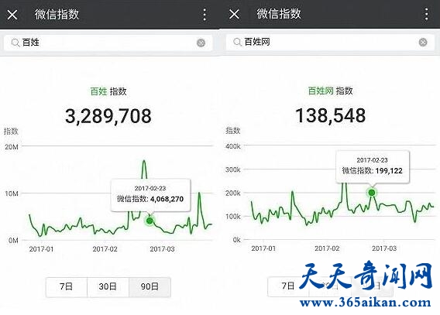The height and width of the screenshot is (315, 440).
Task: Tap the 百姓网 指数 heading
Action: [330, 91]
